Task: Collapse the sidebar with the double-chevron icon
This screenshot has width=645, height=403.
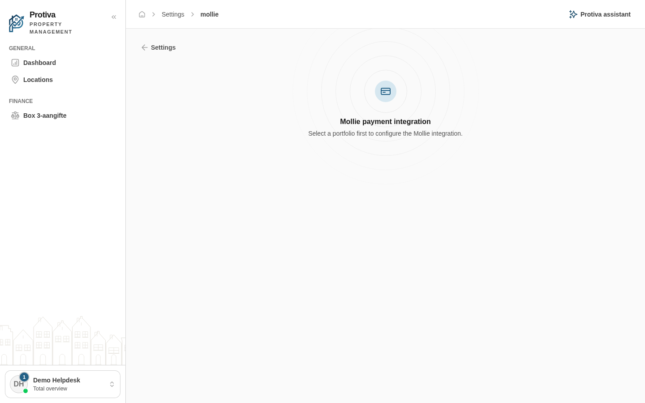Action: 114,17
